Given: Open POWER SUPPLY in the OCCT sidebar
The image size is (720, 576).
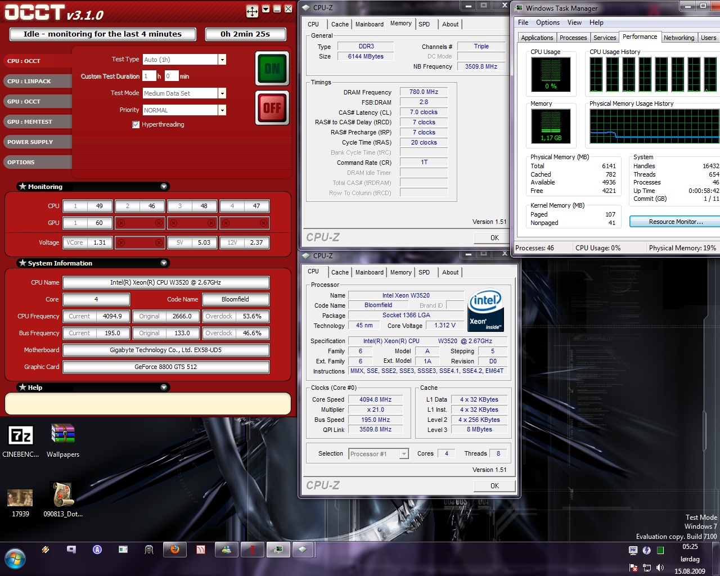Looking at the screenshot, I should (38, 142).
